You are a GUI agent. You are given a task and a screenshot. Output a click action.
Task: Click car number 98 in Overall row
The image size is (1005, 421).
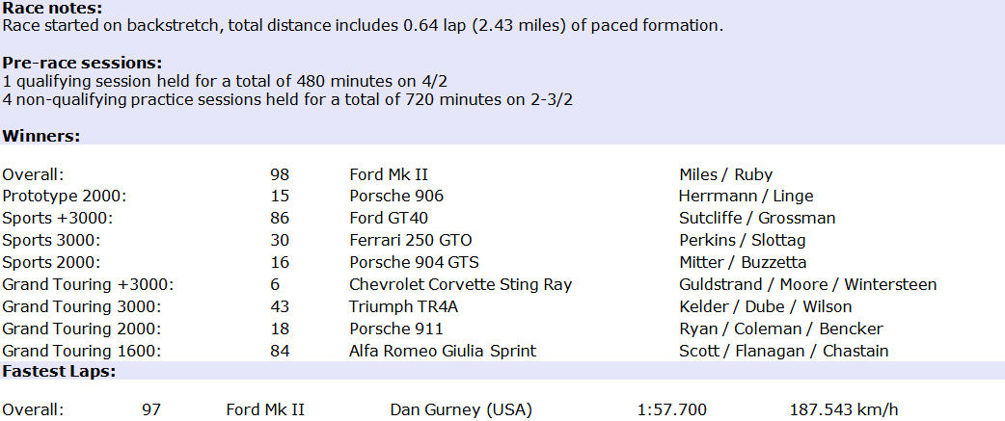pos(280,174)
